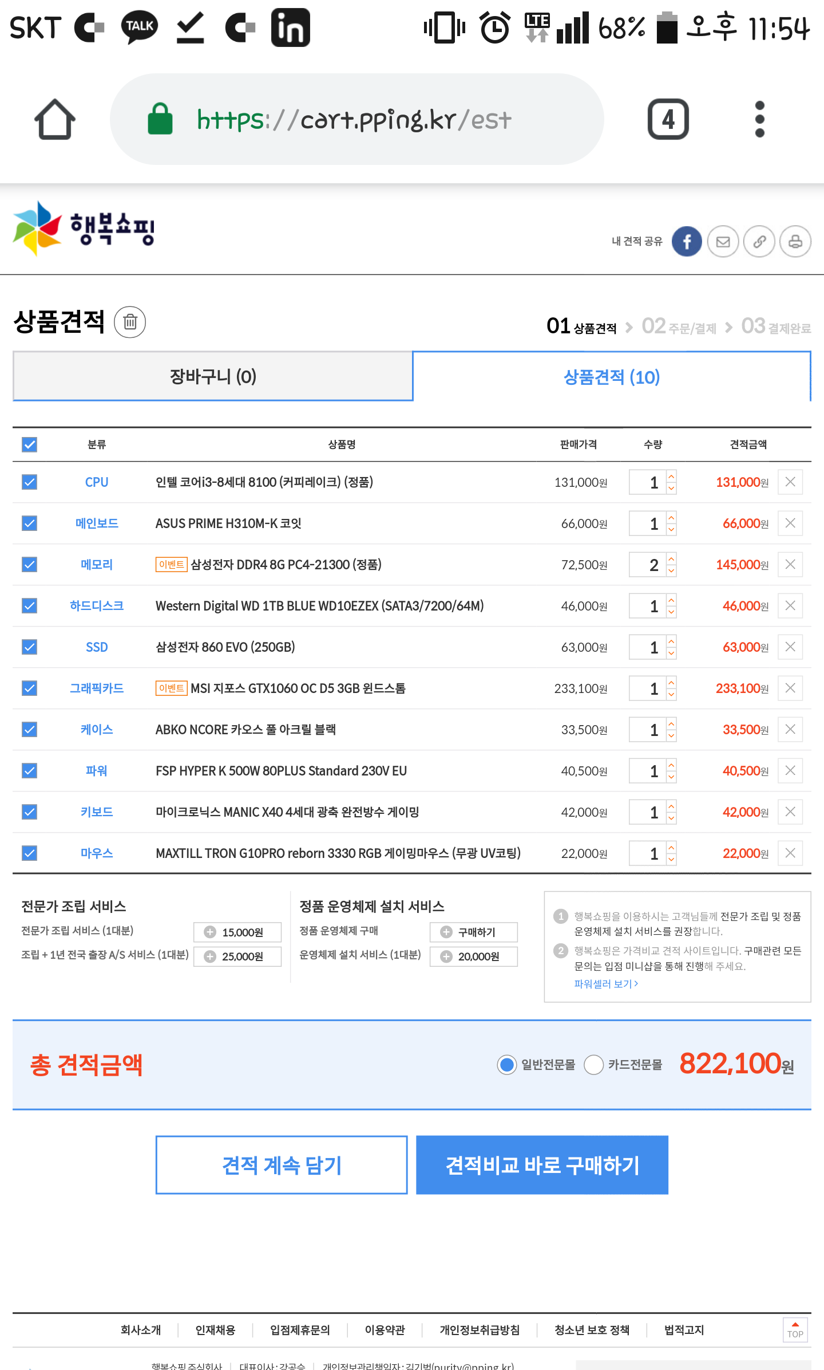
Task: Add 25,000원 assembly plus A/S service
Action: tap(237, 956)
